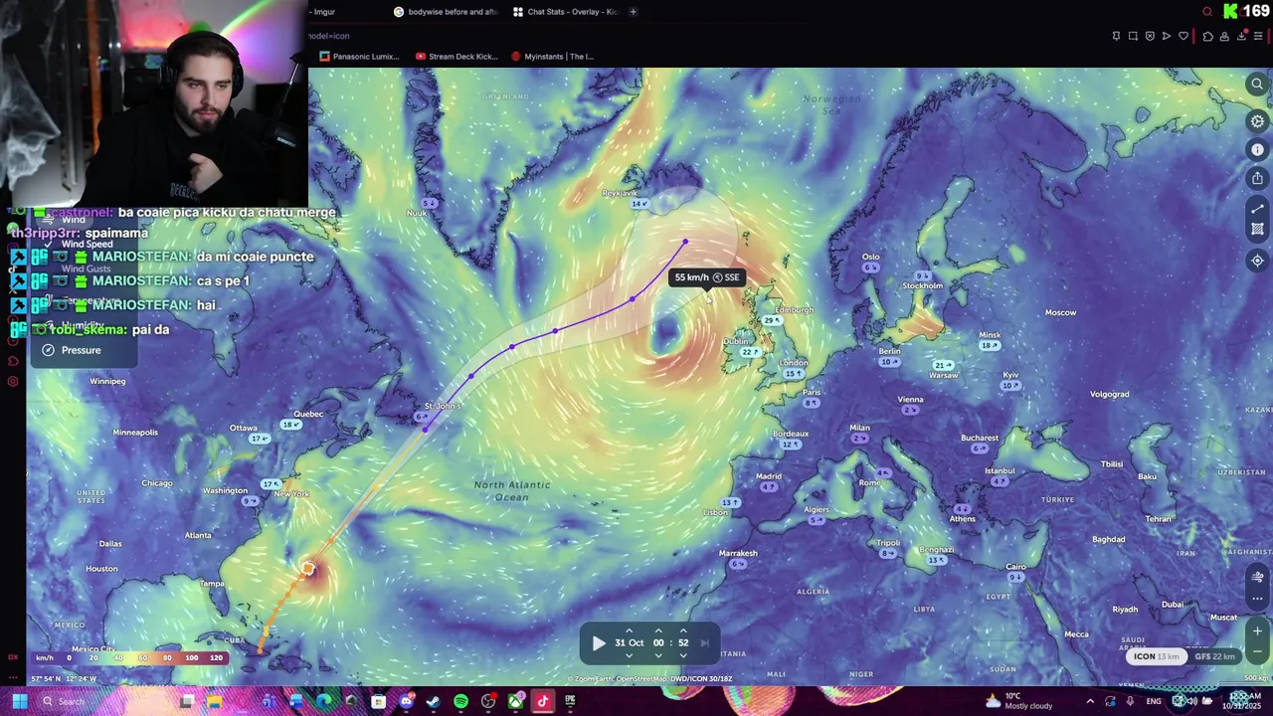Click the London city label

click(794, 363)
